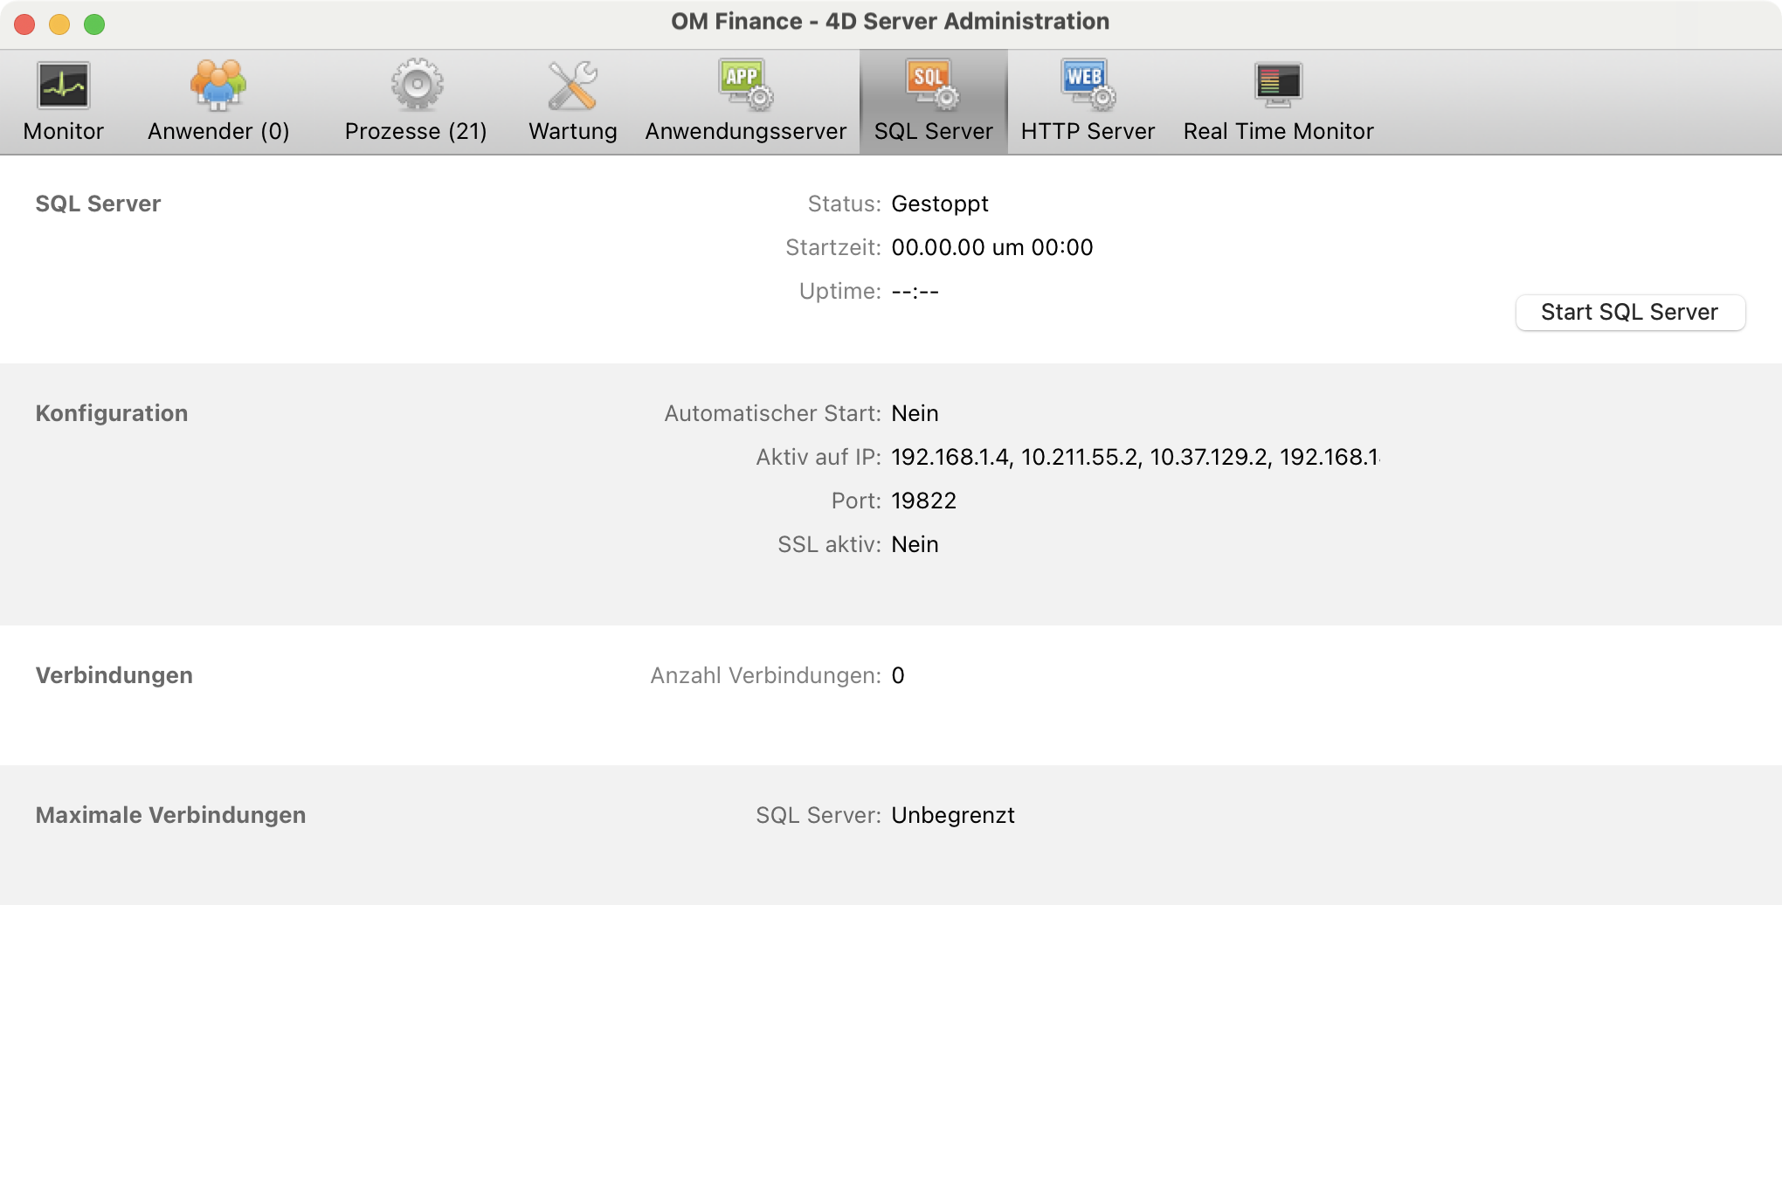This screenshot has height=1202, width=1782.
Task: Switch to the Anwender (0) tab label
Action: pos(218,131)
